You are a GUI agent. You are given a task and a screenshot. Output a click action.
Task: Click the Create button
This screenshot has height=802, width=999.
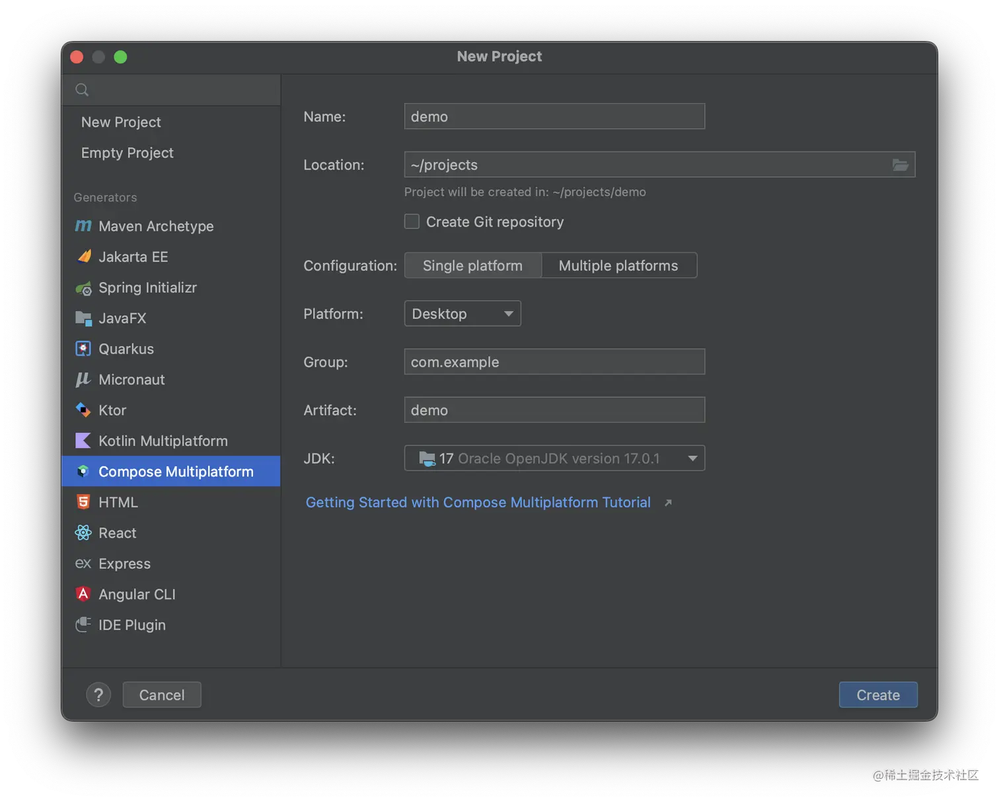pyautogui.click(x=878, y=695)
